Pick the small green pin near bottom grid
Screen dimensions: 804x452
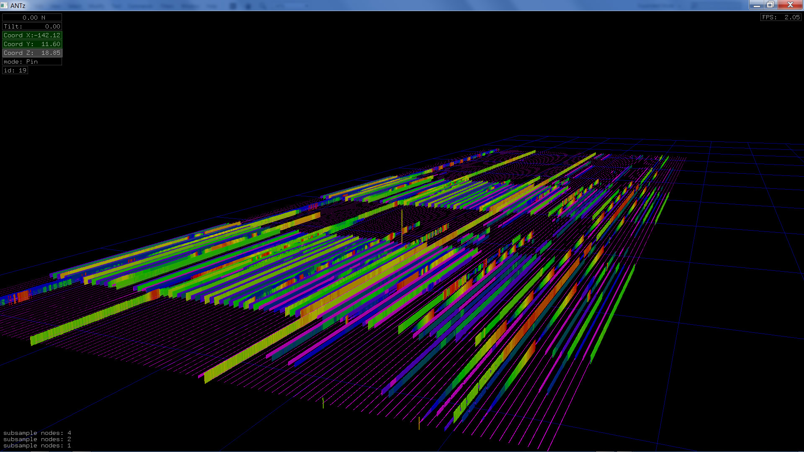click(323, 403)
